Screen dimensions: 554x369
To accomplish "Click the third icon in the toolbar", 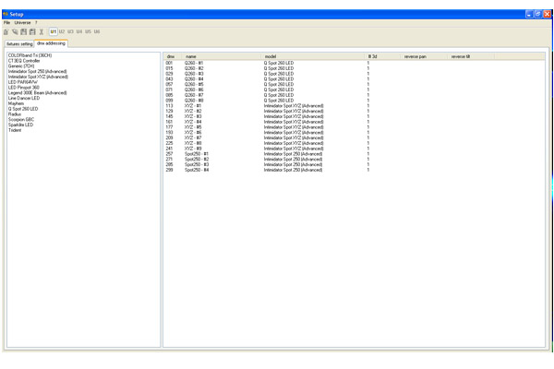I will 24,31.
